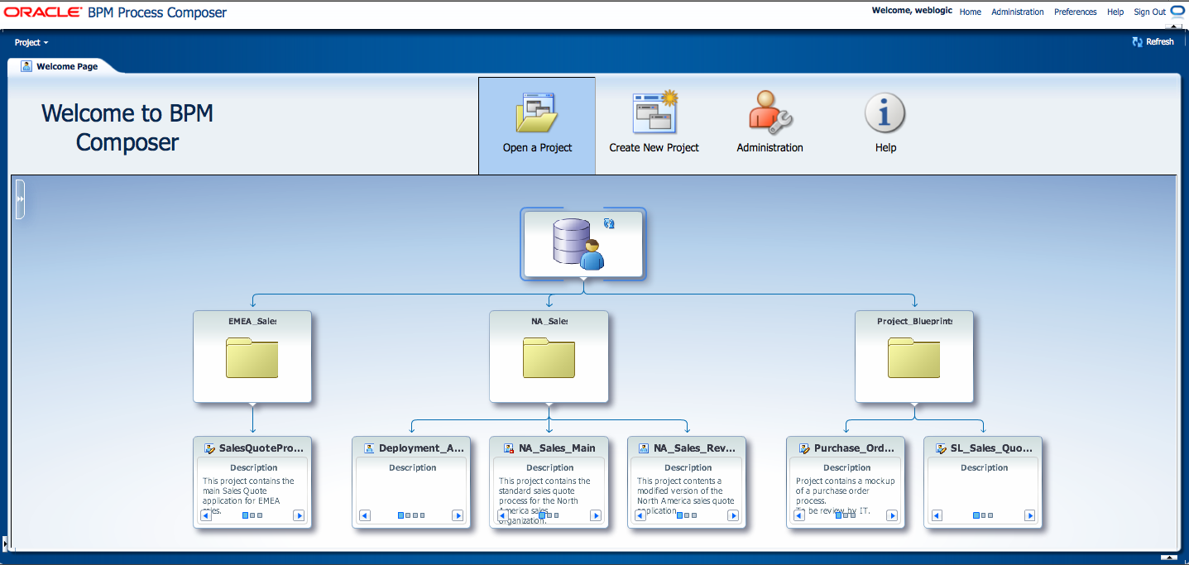Expand the bottom-left panel splitter arrow
This screenshot has width=1189, height=565.
click(x=3, y=543)
